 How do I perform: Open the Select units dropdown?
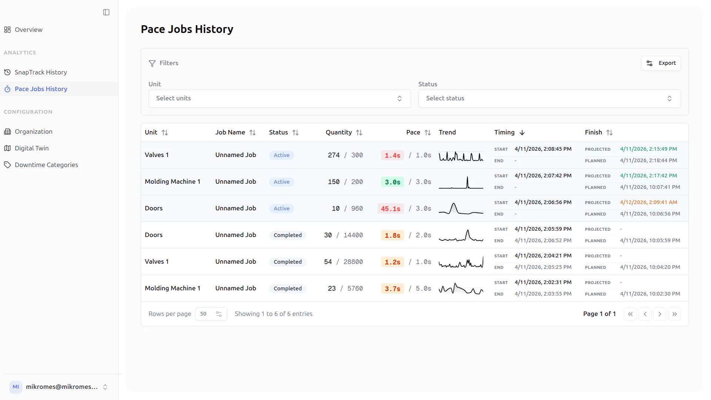(280, 99)
